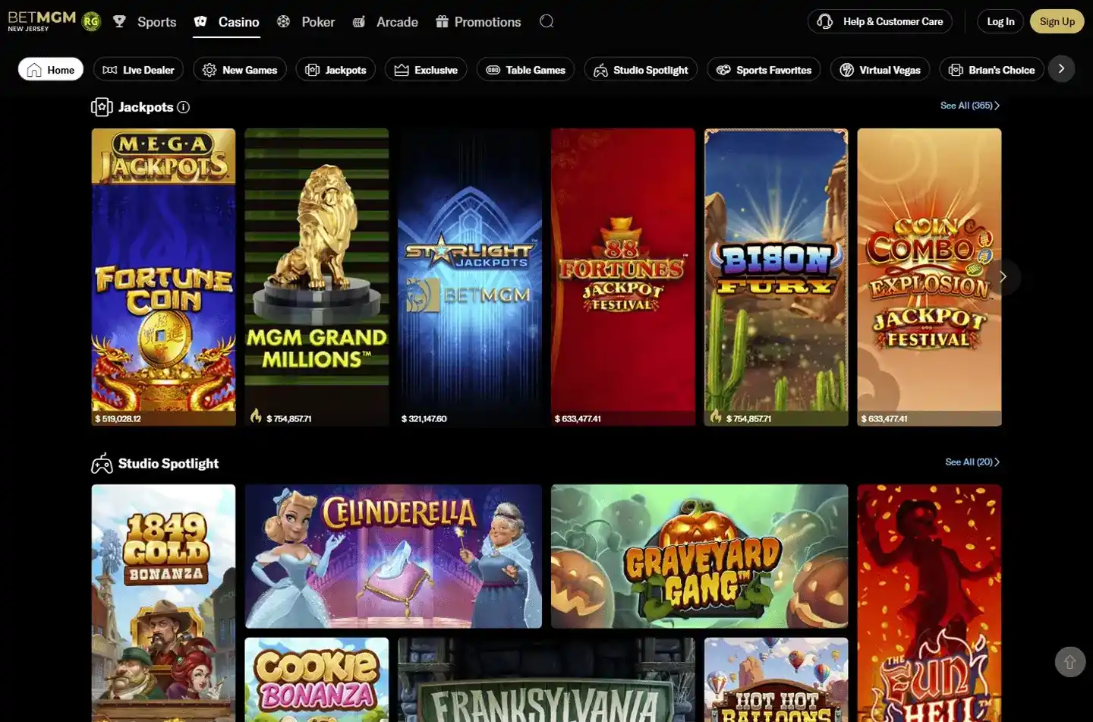This screenshot has width=1093, height=722.
Task: Advance the Jackpots carousel with right chevron
Action: [x=1003, y=276]
